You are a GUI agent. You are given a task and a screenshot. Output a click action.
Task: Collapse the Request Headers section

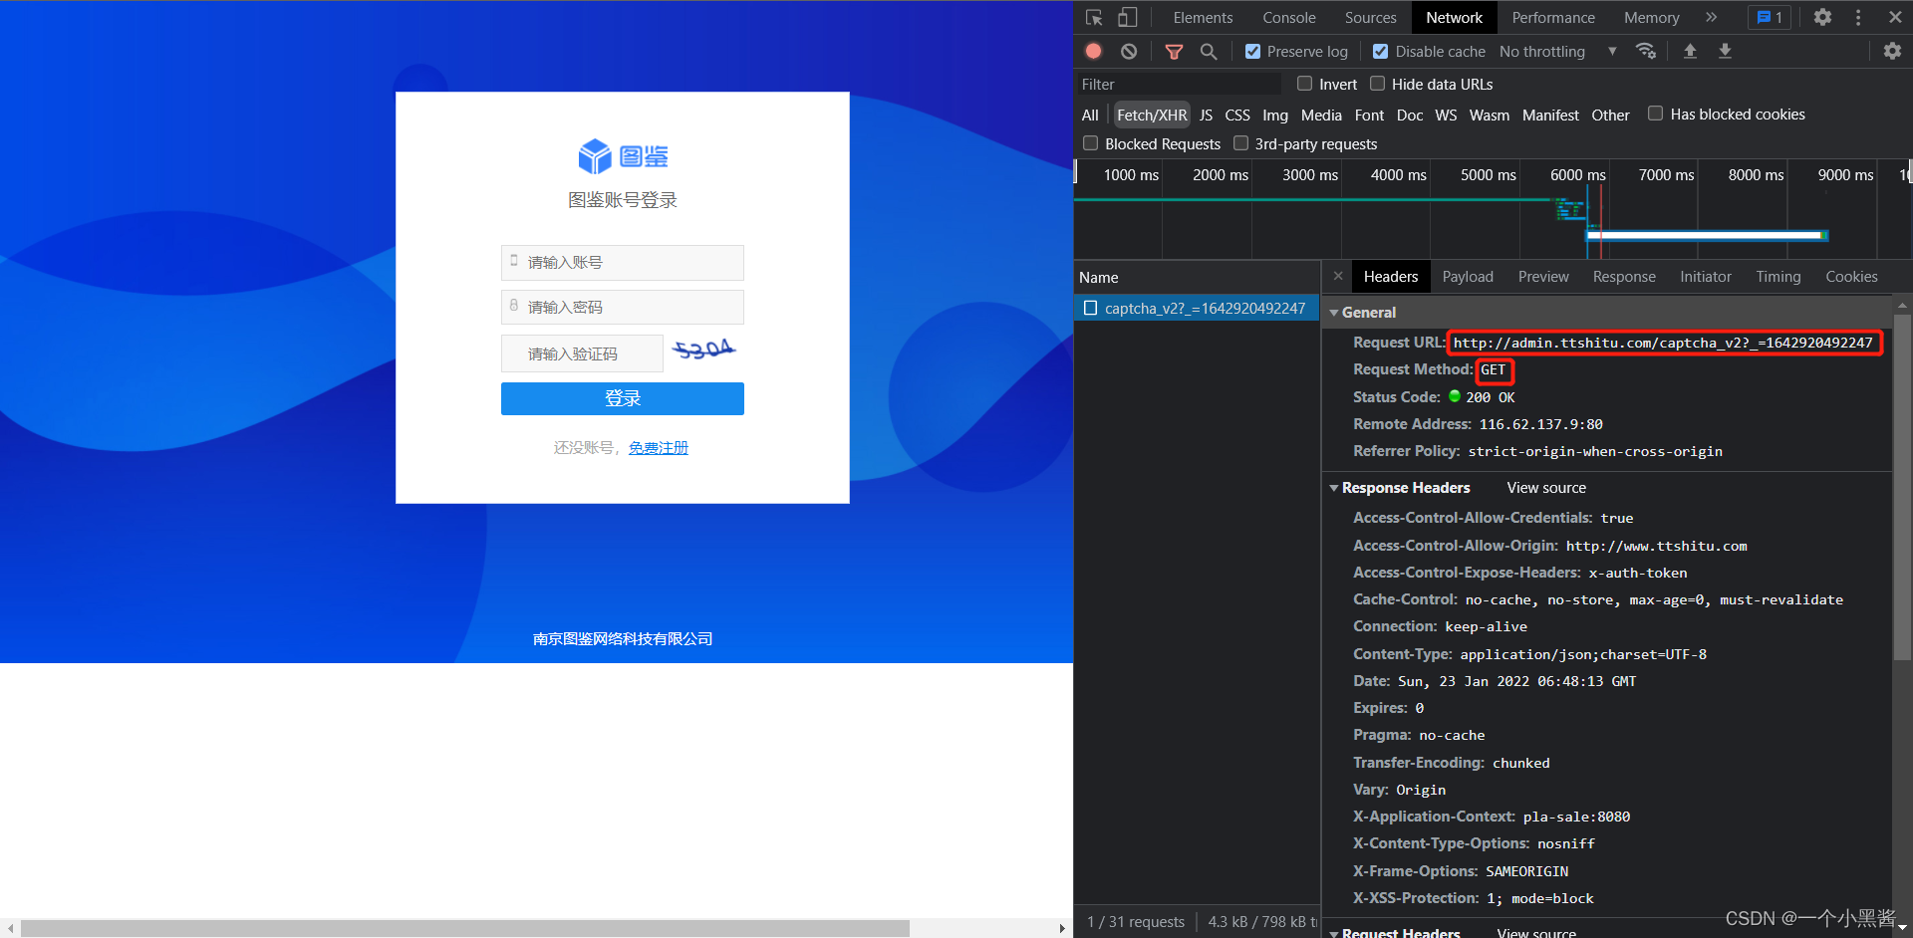1334,933
